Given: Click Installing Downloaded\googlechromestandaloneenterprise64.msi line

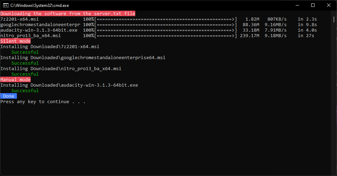Looking at the screenshot, I should (x=83, y=58).
